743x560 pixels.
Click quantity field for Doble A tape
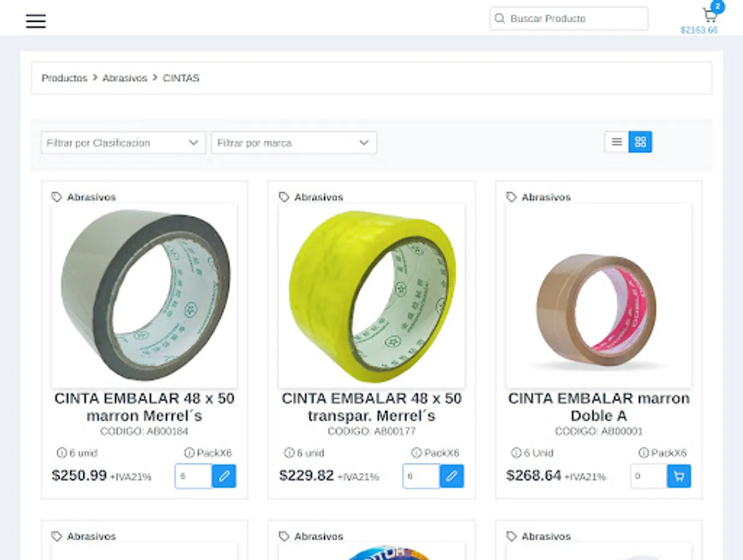[x=648, y=476]
